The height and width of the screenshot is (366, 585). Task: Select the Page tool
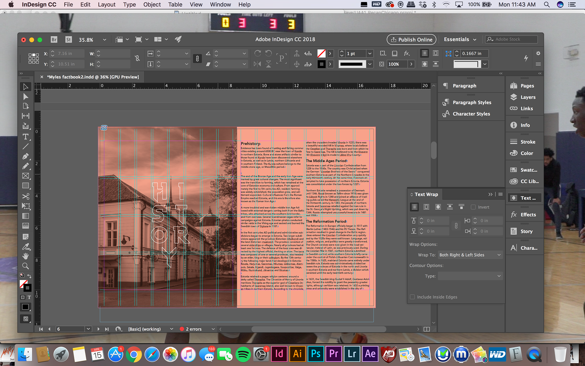pos(26,106)
